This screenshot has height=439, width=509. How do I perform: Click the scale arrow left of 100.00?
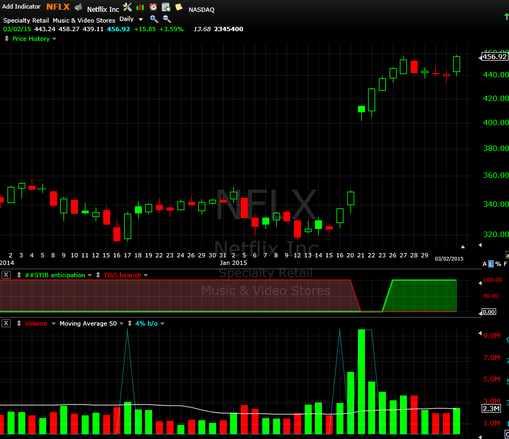coord(480,283)
